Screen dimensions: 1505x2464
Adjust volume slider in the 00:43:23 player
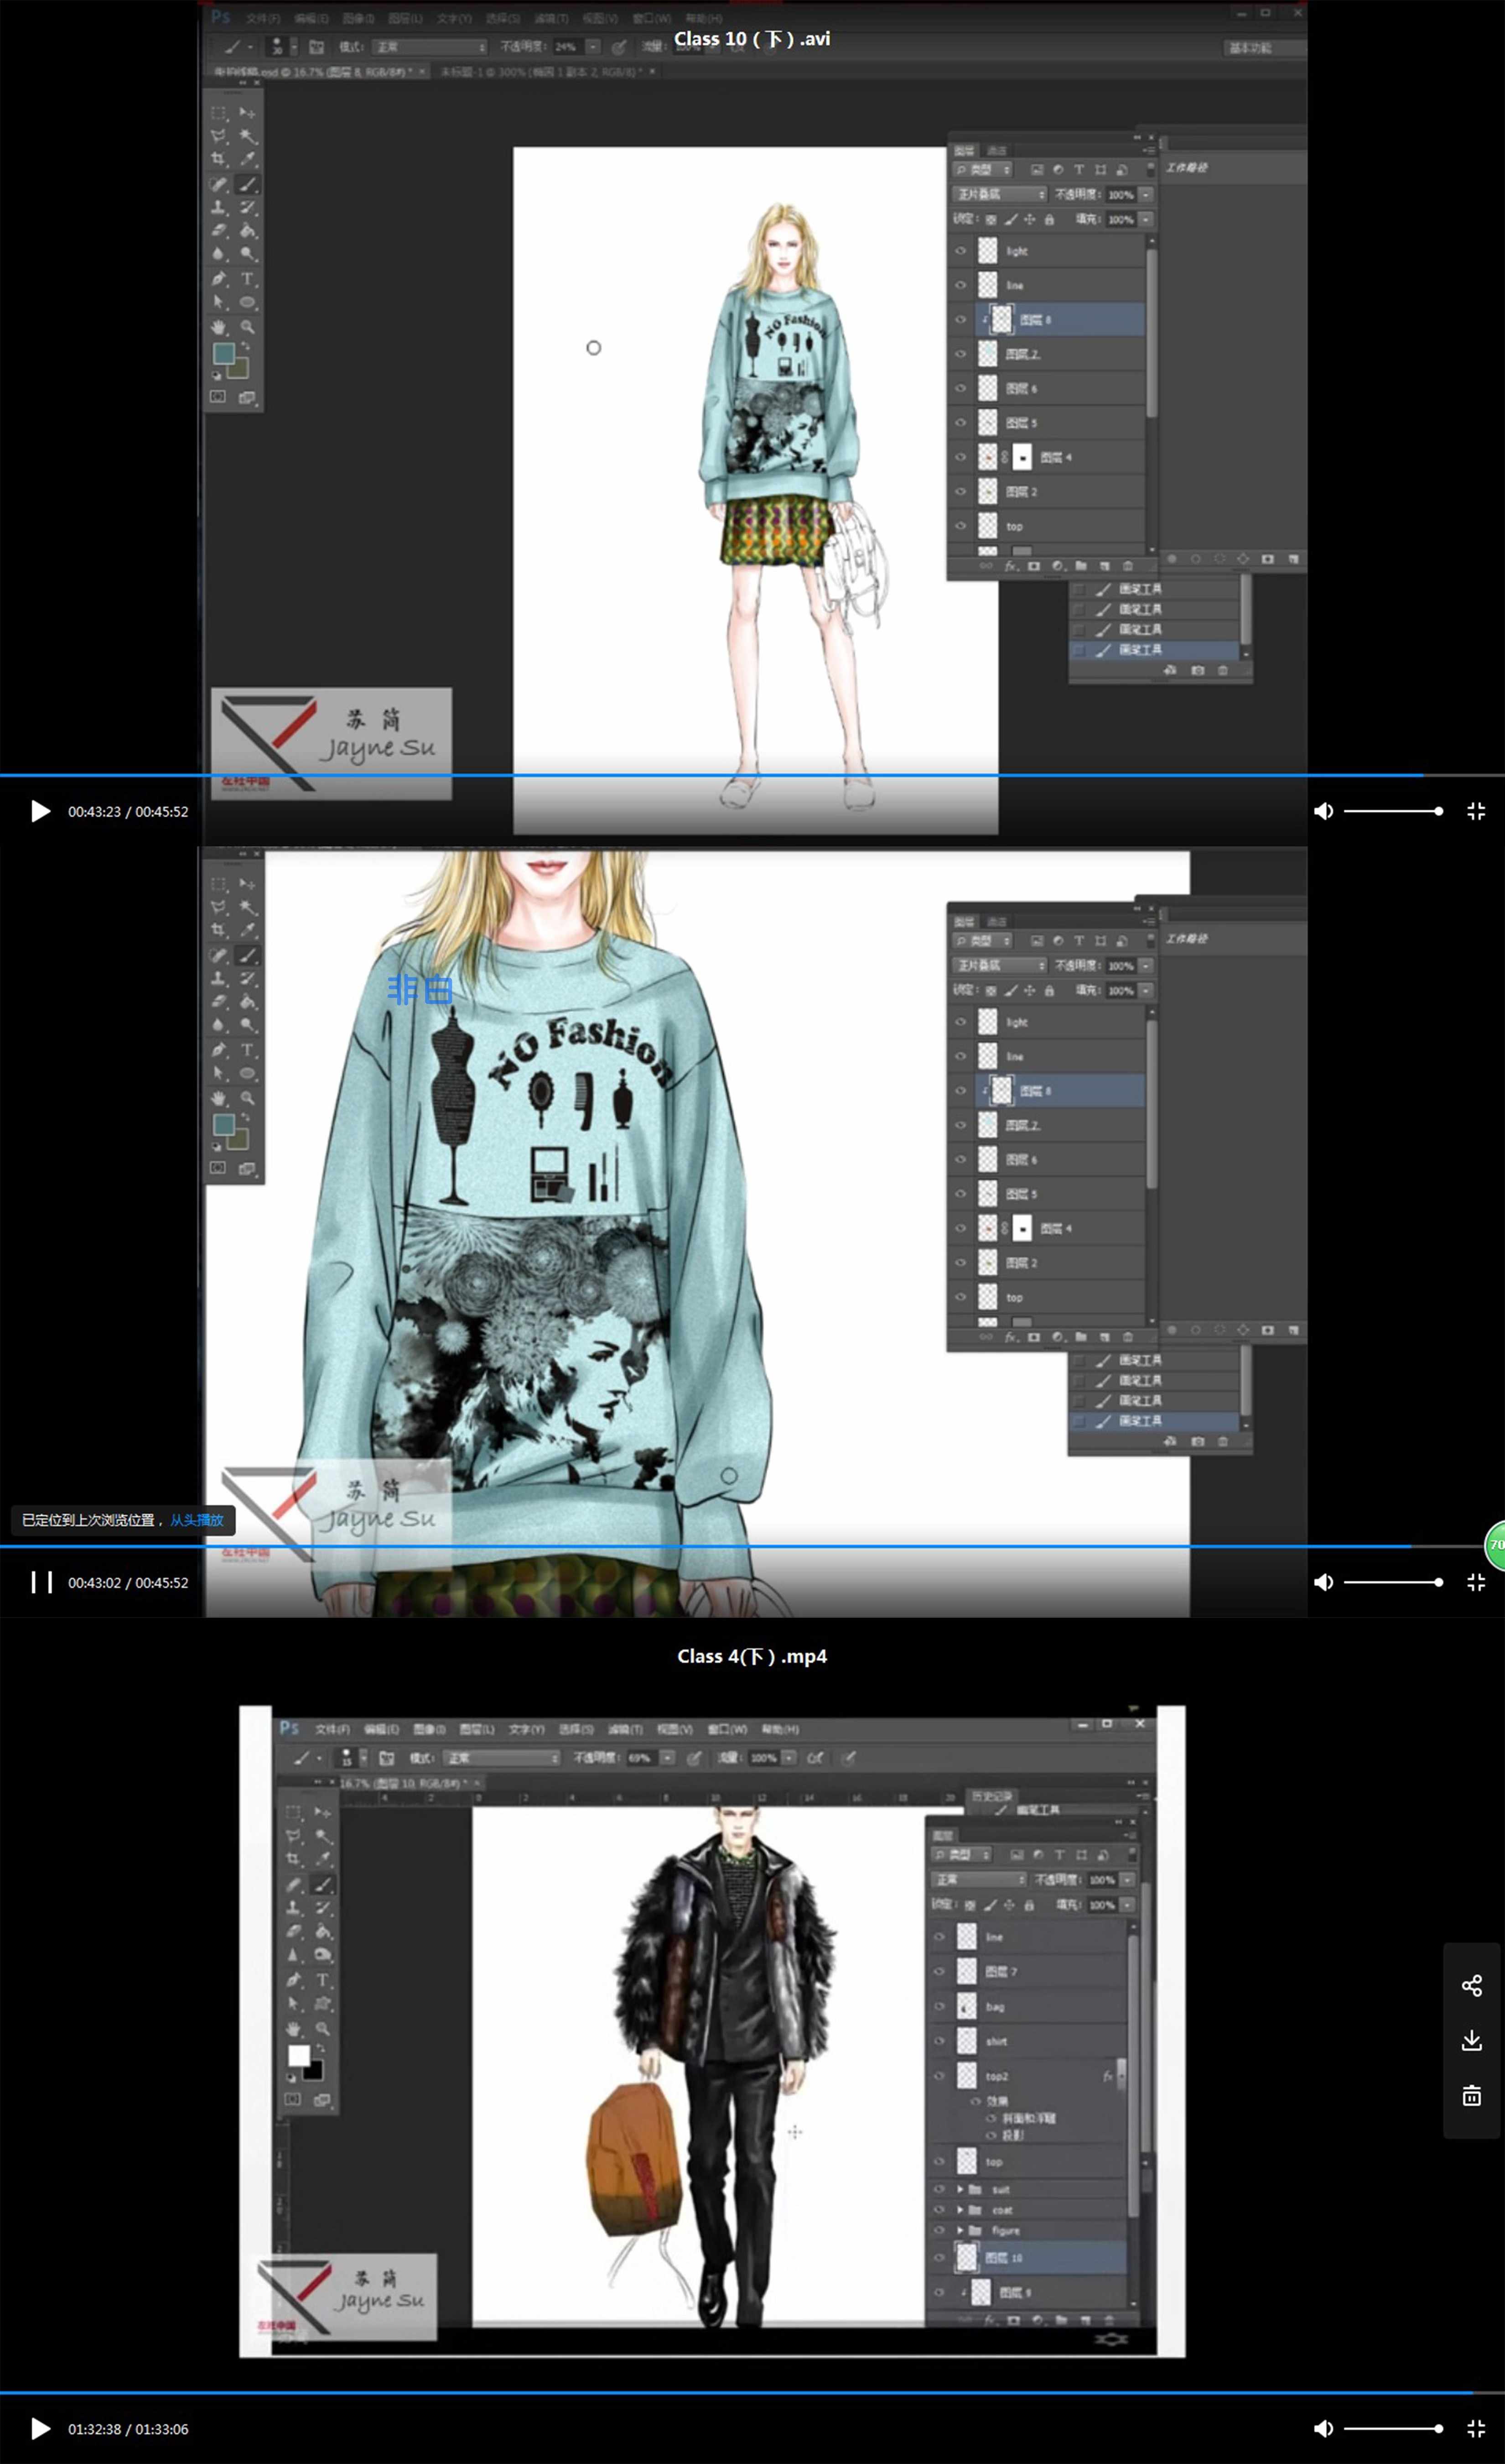(1393, 811)
